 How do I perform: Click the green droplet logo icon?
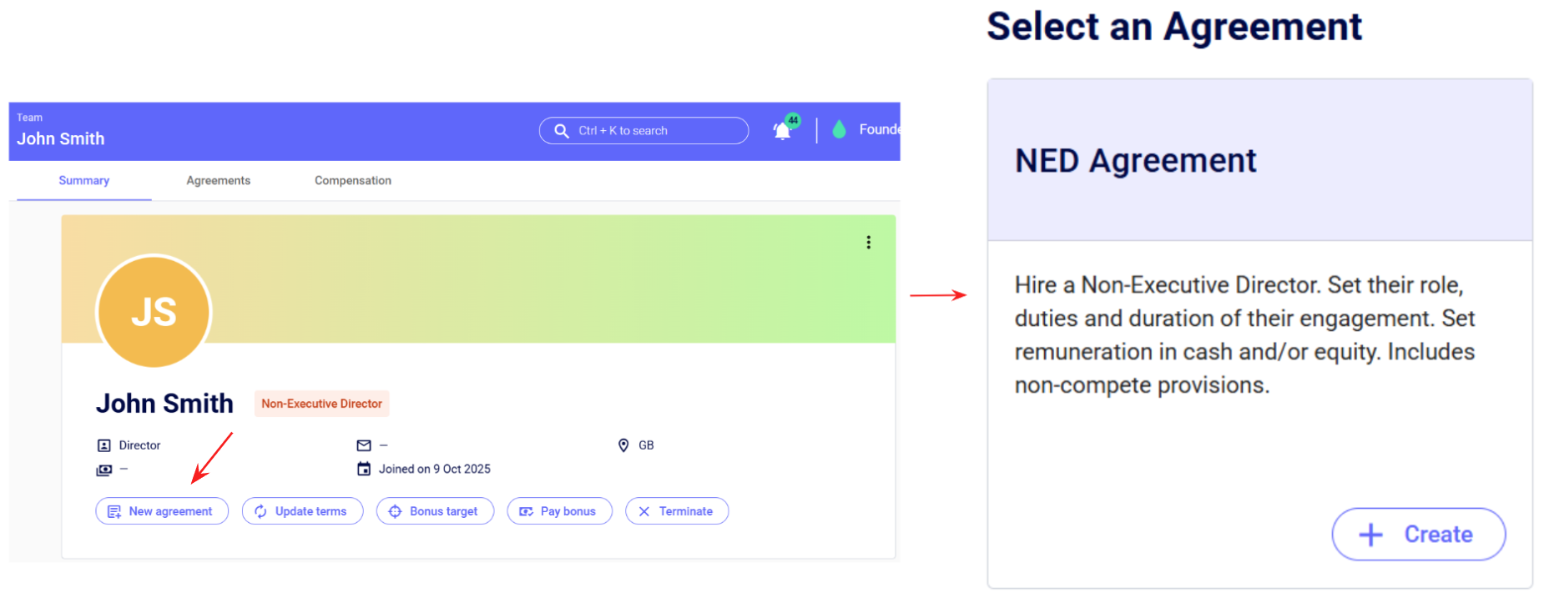(x=839, y=129)
